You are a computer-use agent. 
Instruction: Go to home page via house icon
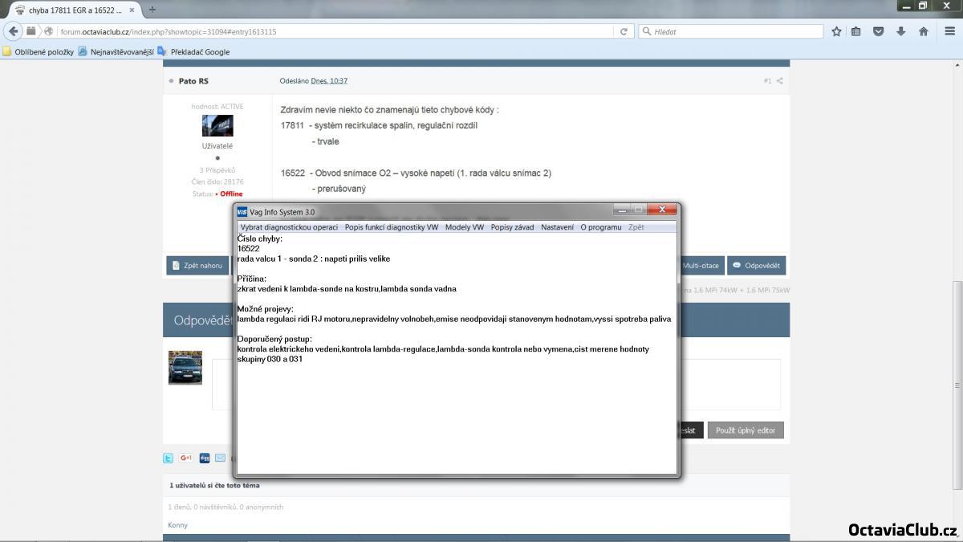pos(923,31)
